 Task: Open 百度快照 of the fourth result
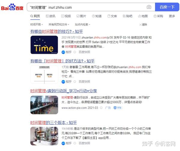(84, 143)
